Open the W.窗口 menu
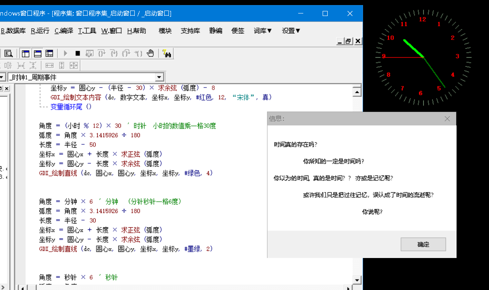Viewport: 489px width, 290px height. coord(111,31)
